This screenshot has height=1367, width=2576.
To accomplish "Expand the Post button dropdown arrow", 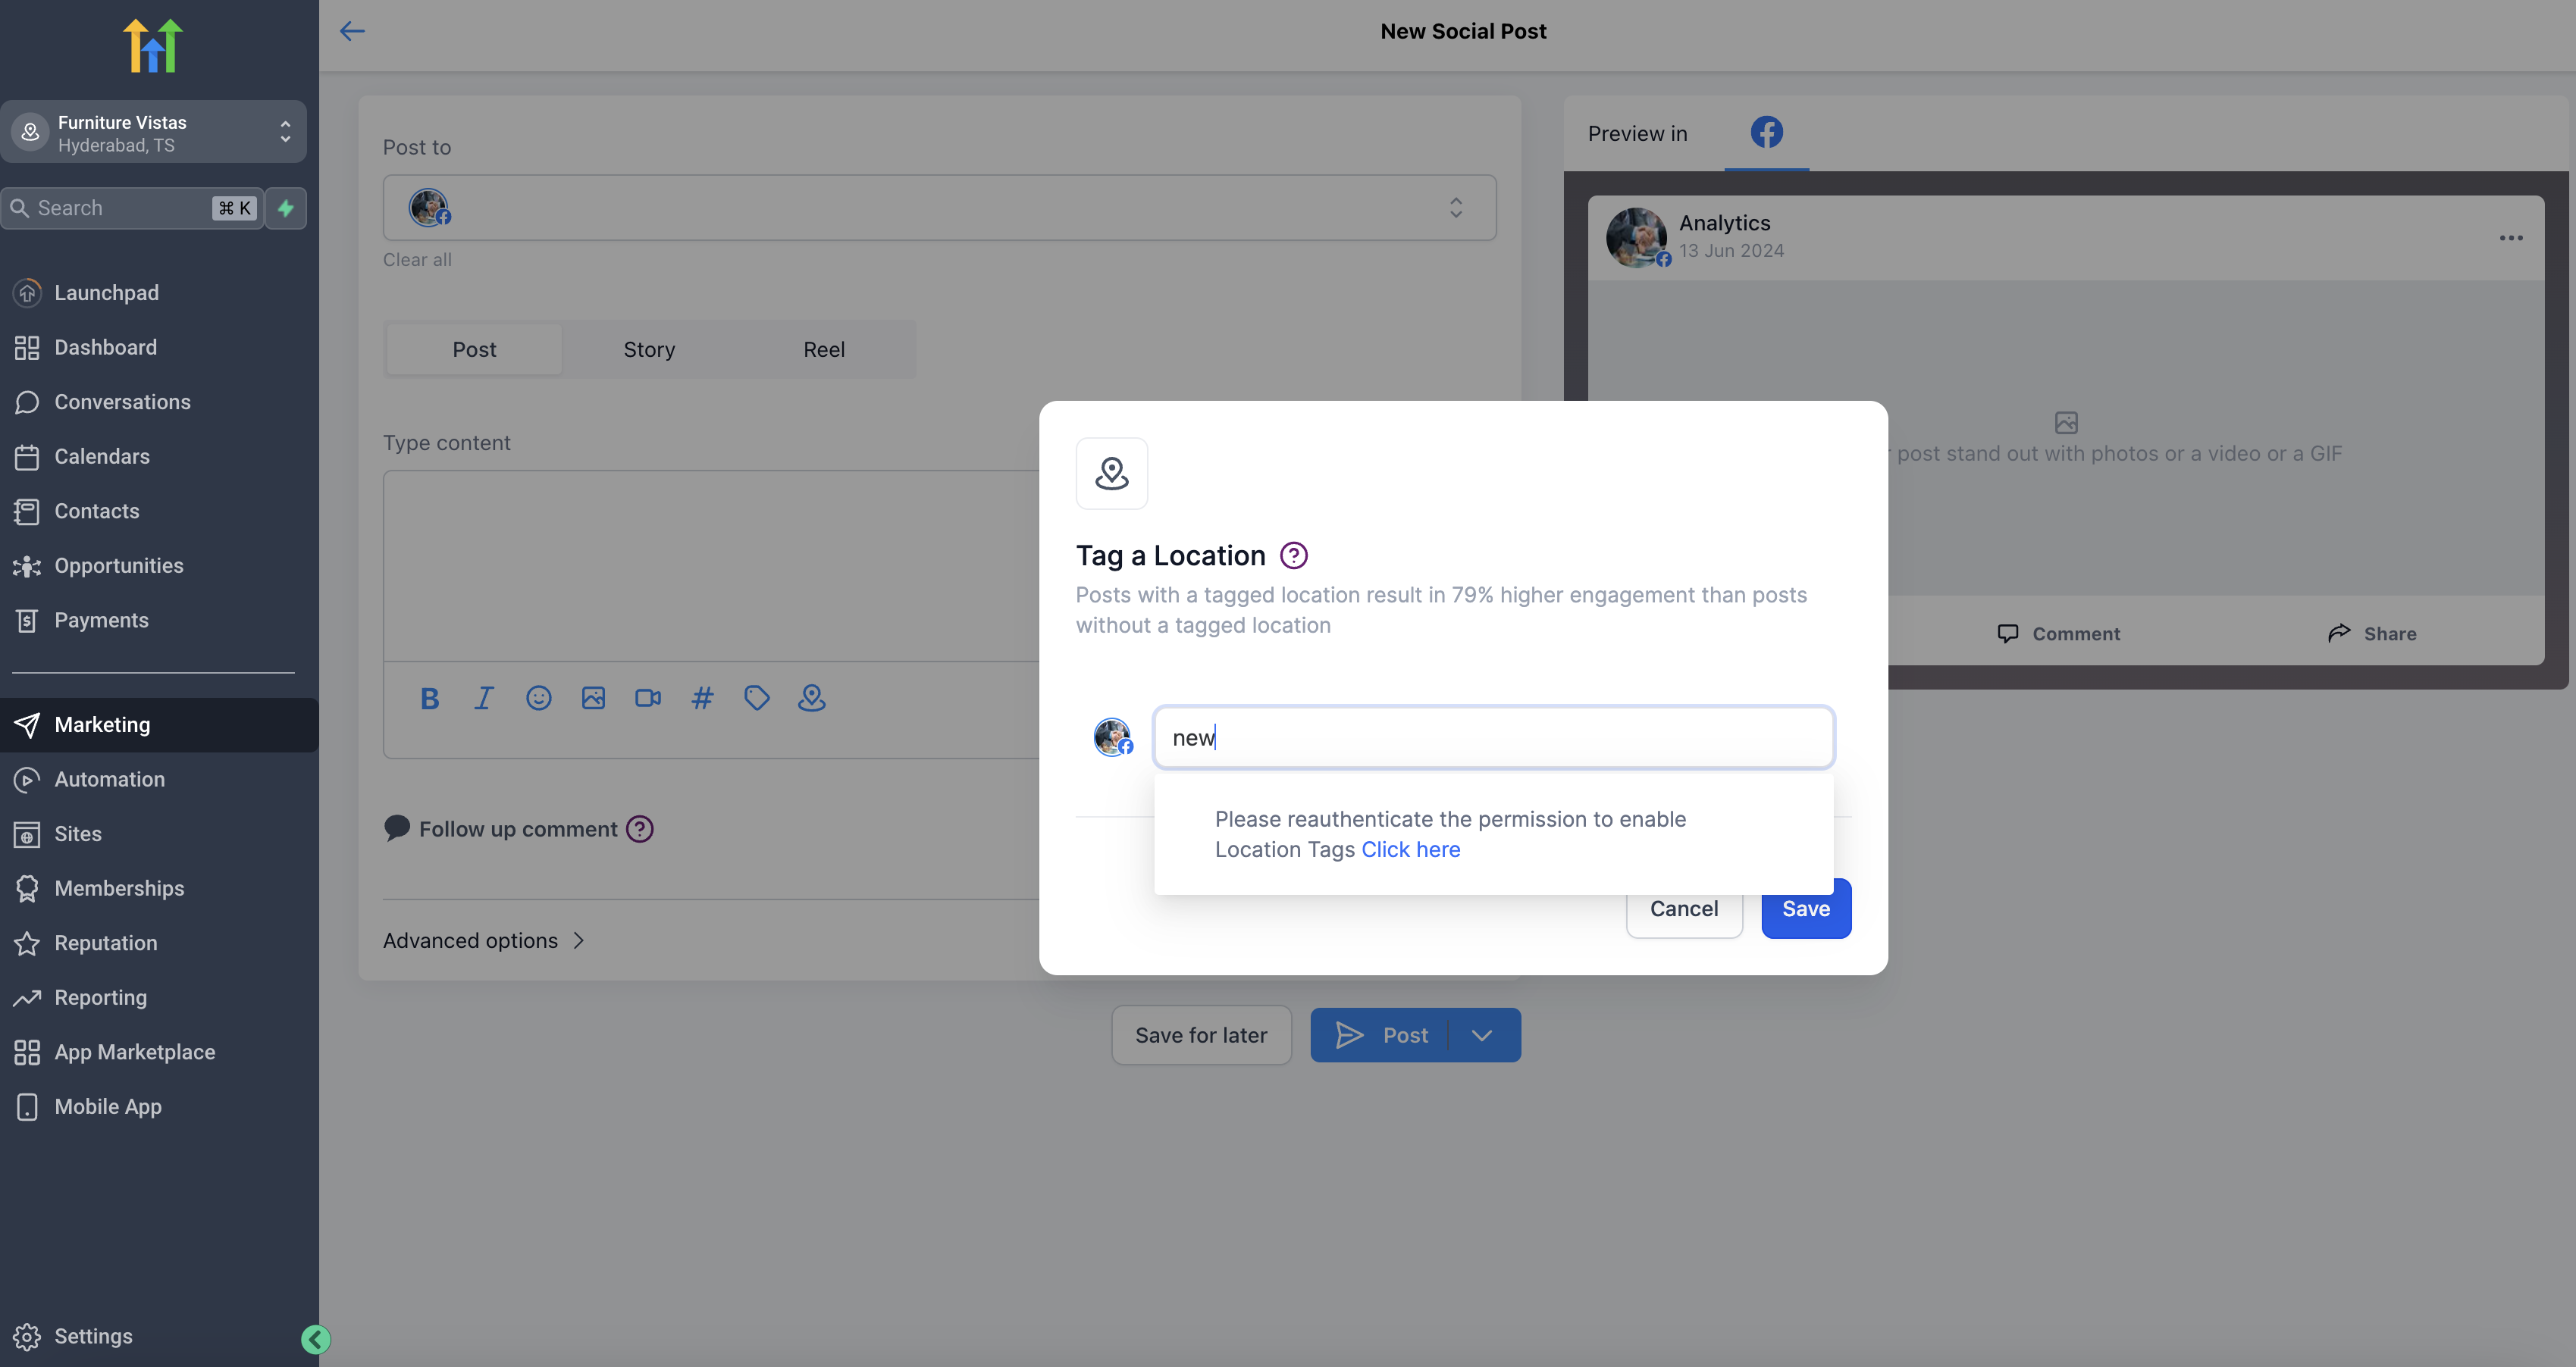I will (x=1482, y=1035).
